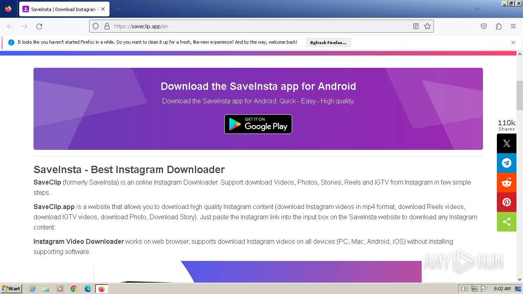
Task: Open the file explorer from the taskbar
Action: tap(46, 289)
